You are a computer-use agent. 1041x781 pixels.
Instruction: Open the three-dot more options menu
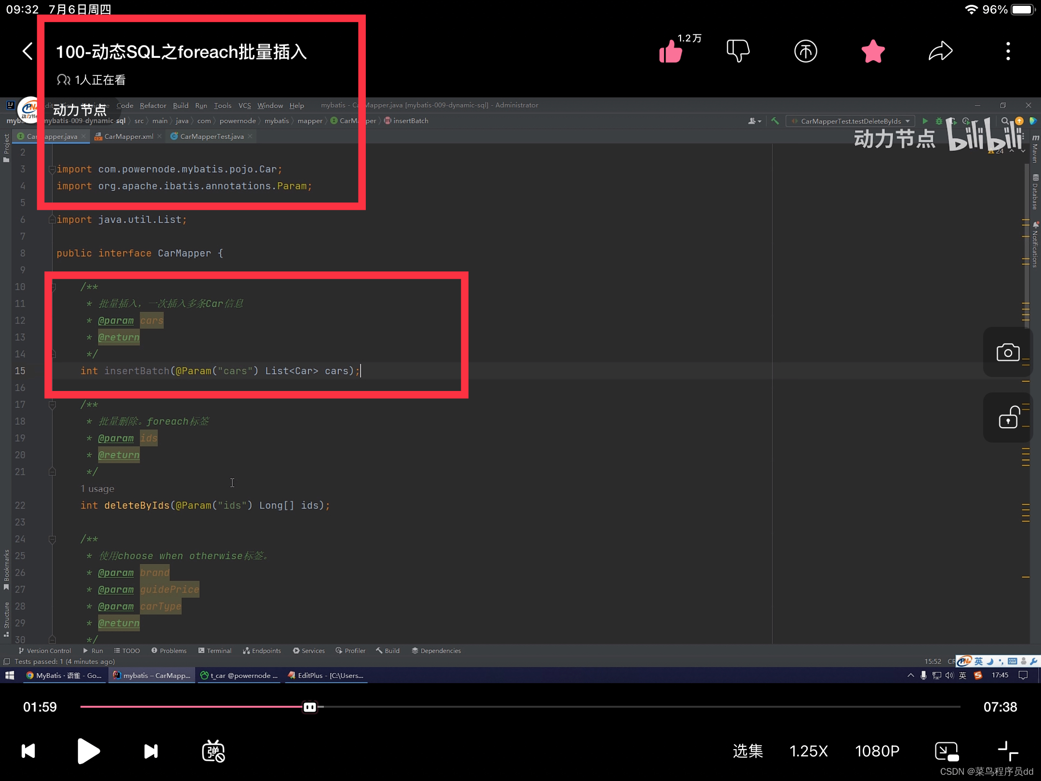1008,51
